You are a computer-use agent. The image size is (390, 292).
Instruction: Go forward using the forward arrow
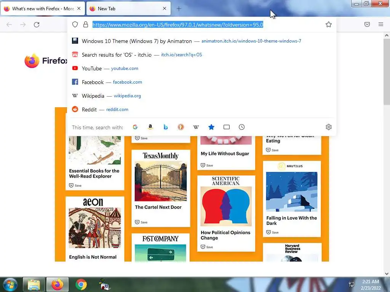tap(23, 25)
